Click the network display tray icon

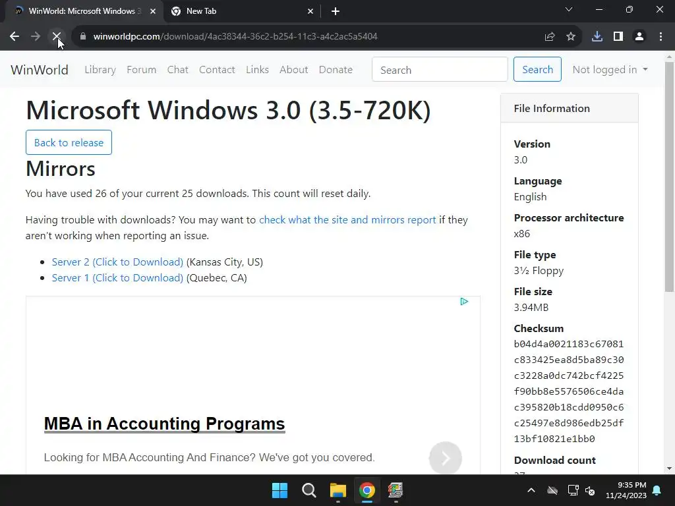point(573,490)
